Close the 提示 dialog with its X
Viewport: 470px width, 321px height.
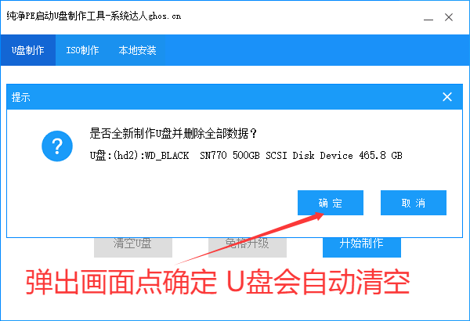(x=447, y=97)
